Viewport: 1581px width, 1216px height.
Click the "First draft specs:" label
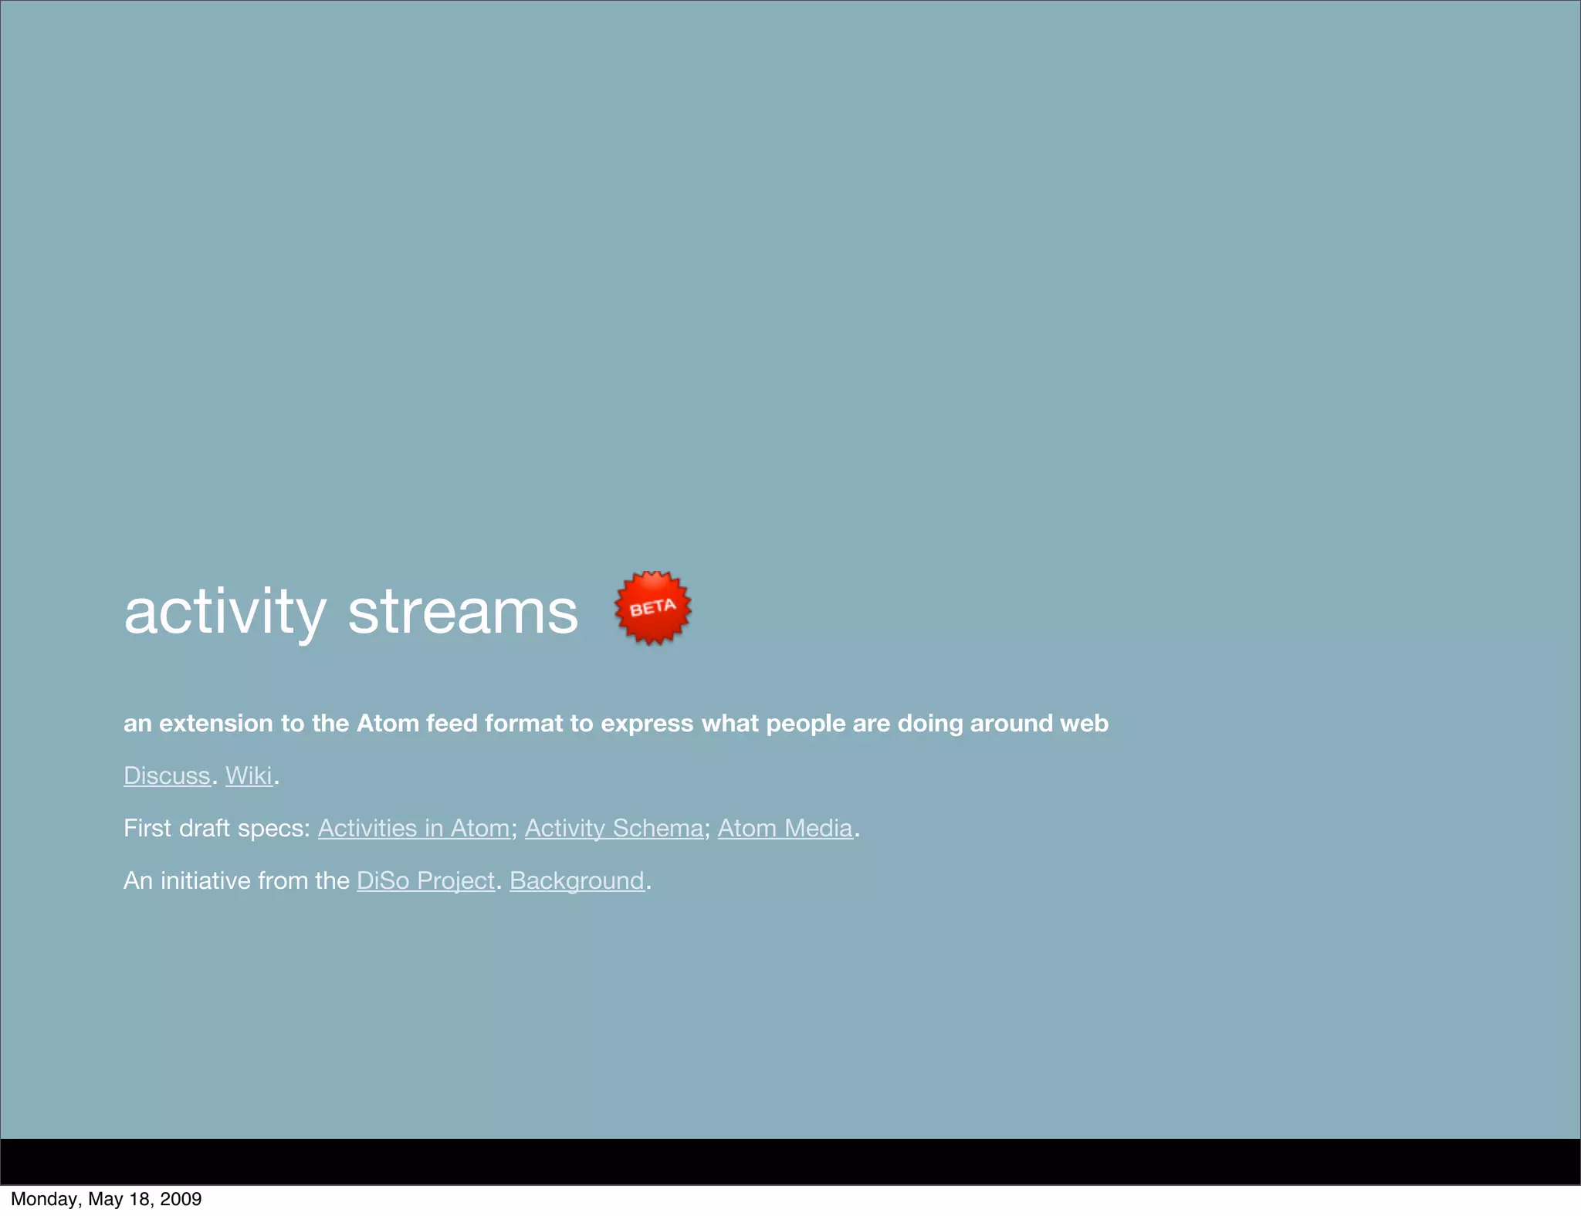(216, 828)
